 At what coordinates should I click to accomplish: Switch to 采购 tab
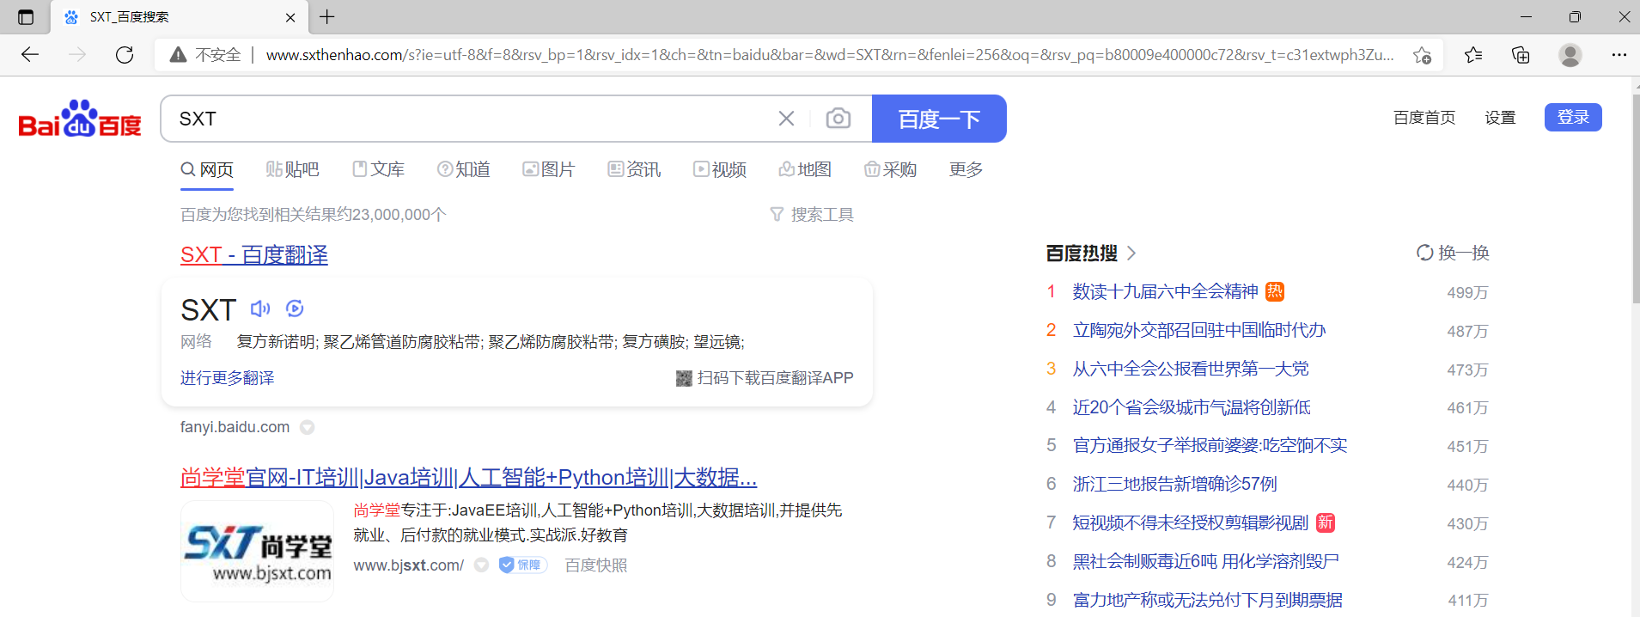click(x=890, y=169)
